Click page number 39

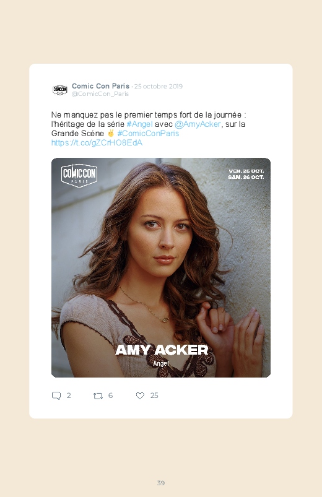[161, 483]
